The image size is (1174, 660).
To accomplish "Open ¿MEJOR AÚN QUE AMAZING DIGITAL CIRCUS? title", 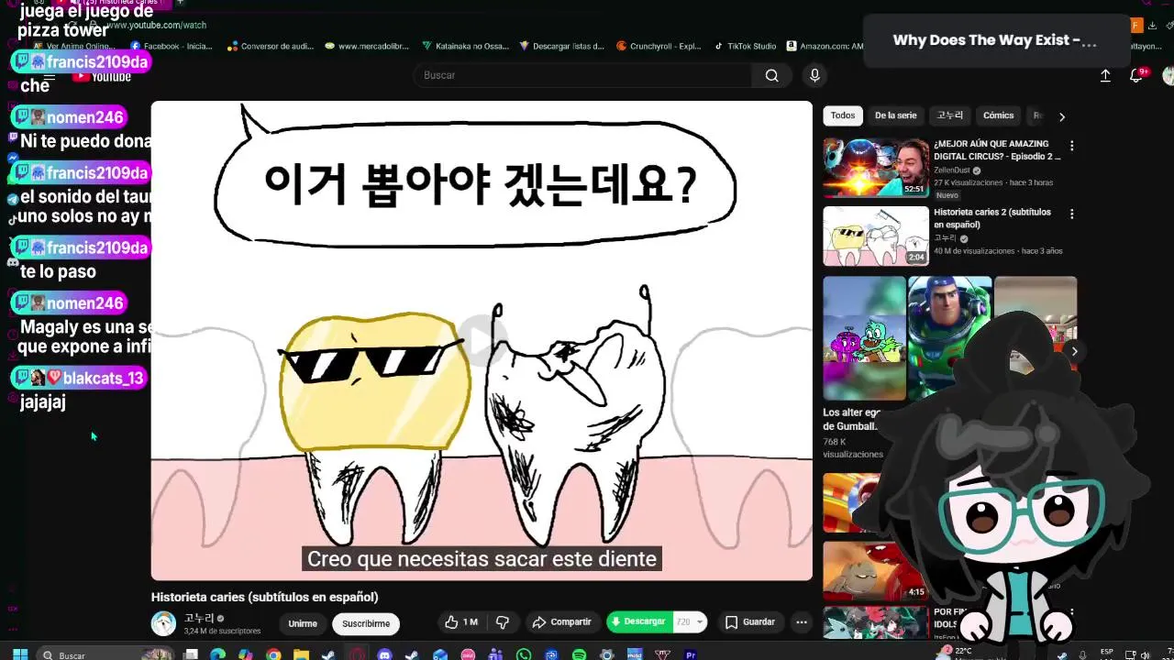I will coord(997,150).
